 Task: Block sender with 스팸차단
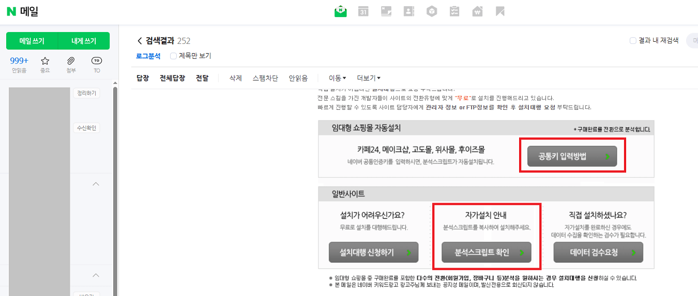(x=265, y=78)
